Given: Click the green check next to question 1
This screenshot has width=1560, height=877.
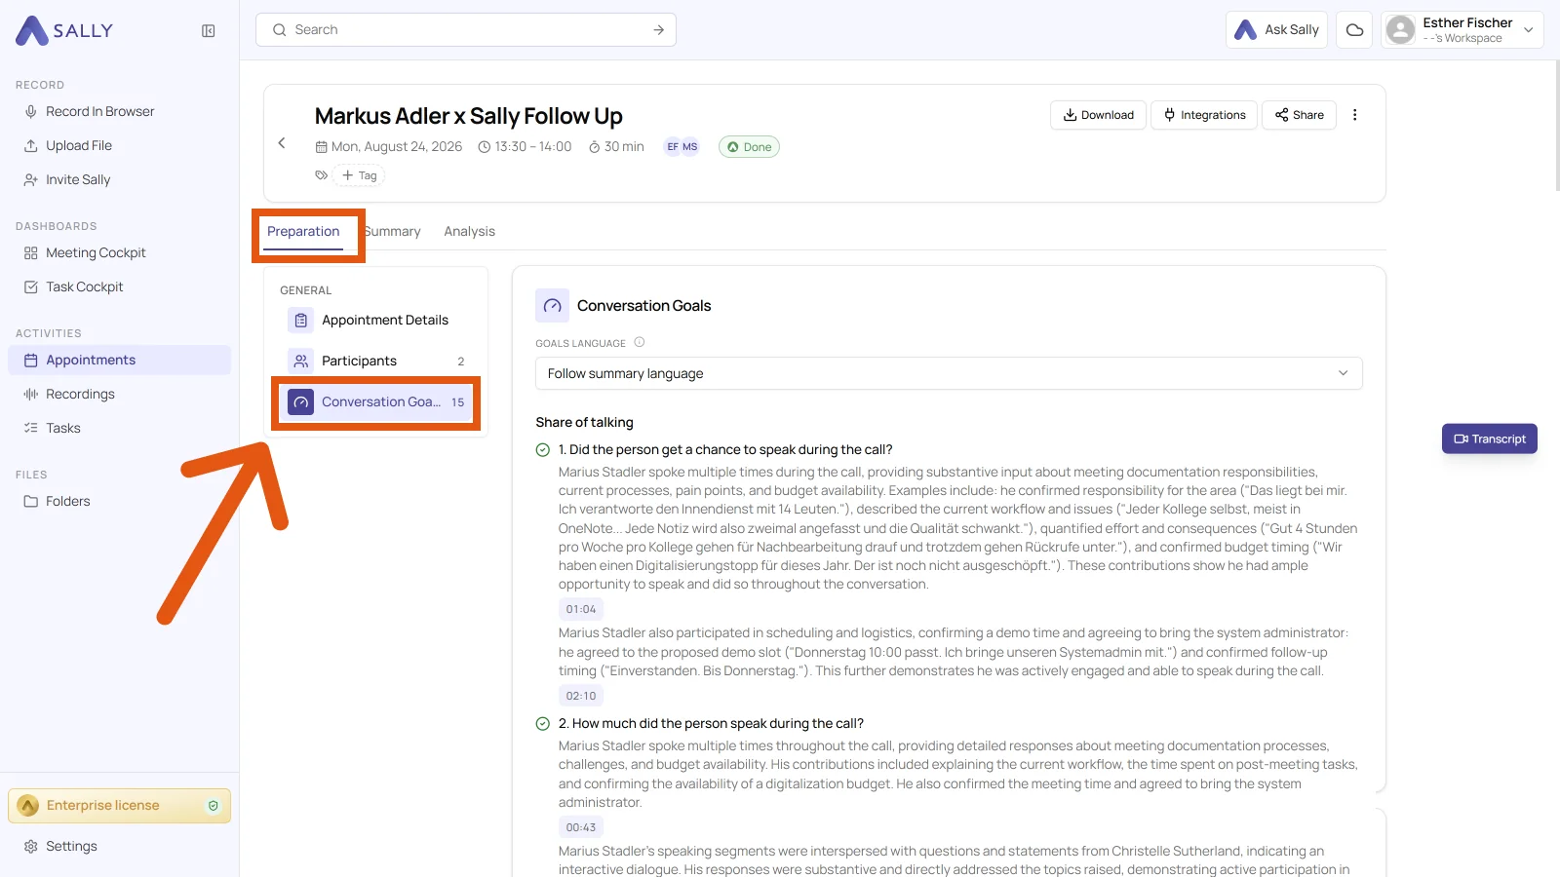Looking at the screenshot, I should [x=543, y=450].
